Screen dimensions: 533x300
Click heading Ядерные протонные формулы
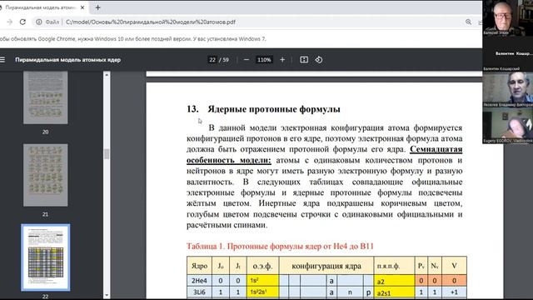tap(274, 109)
